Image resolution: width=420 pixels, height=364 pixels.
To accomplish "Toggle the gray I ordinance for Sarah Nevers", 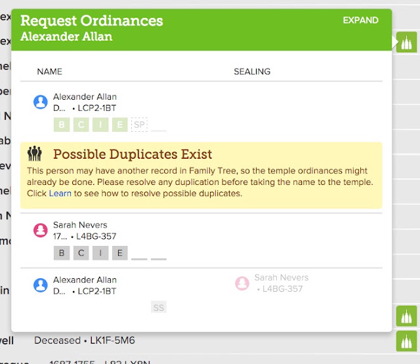I will coord(100,253).
